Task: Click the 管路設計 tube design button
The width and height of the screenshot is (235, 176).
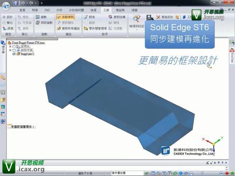Action: pos(165,17)
